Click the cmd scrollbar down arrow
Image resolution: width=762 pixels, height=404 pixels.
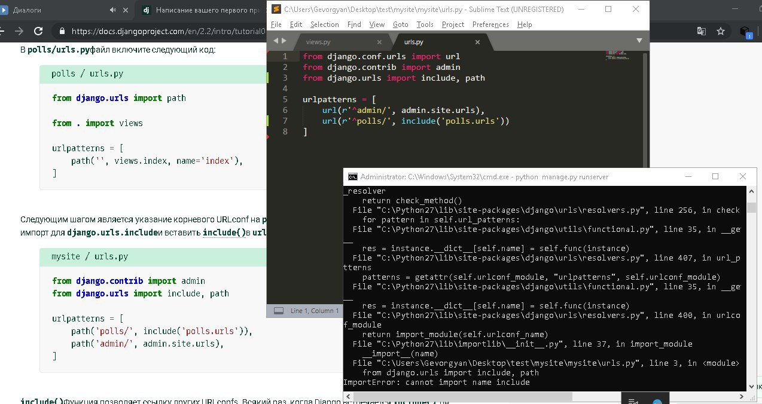751,387
